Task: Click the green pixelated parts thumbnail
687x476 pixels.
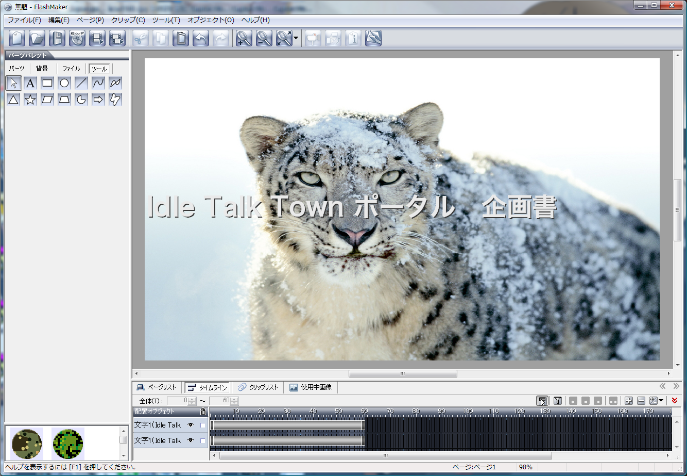Action: (68, 444)
